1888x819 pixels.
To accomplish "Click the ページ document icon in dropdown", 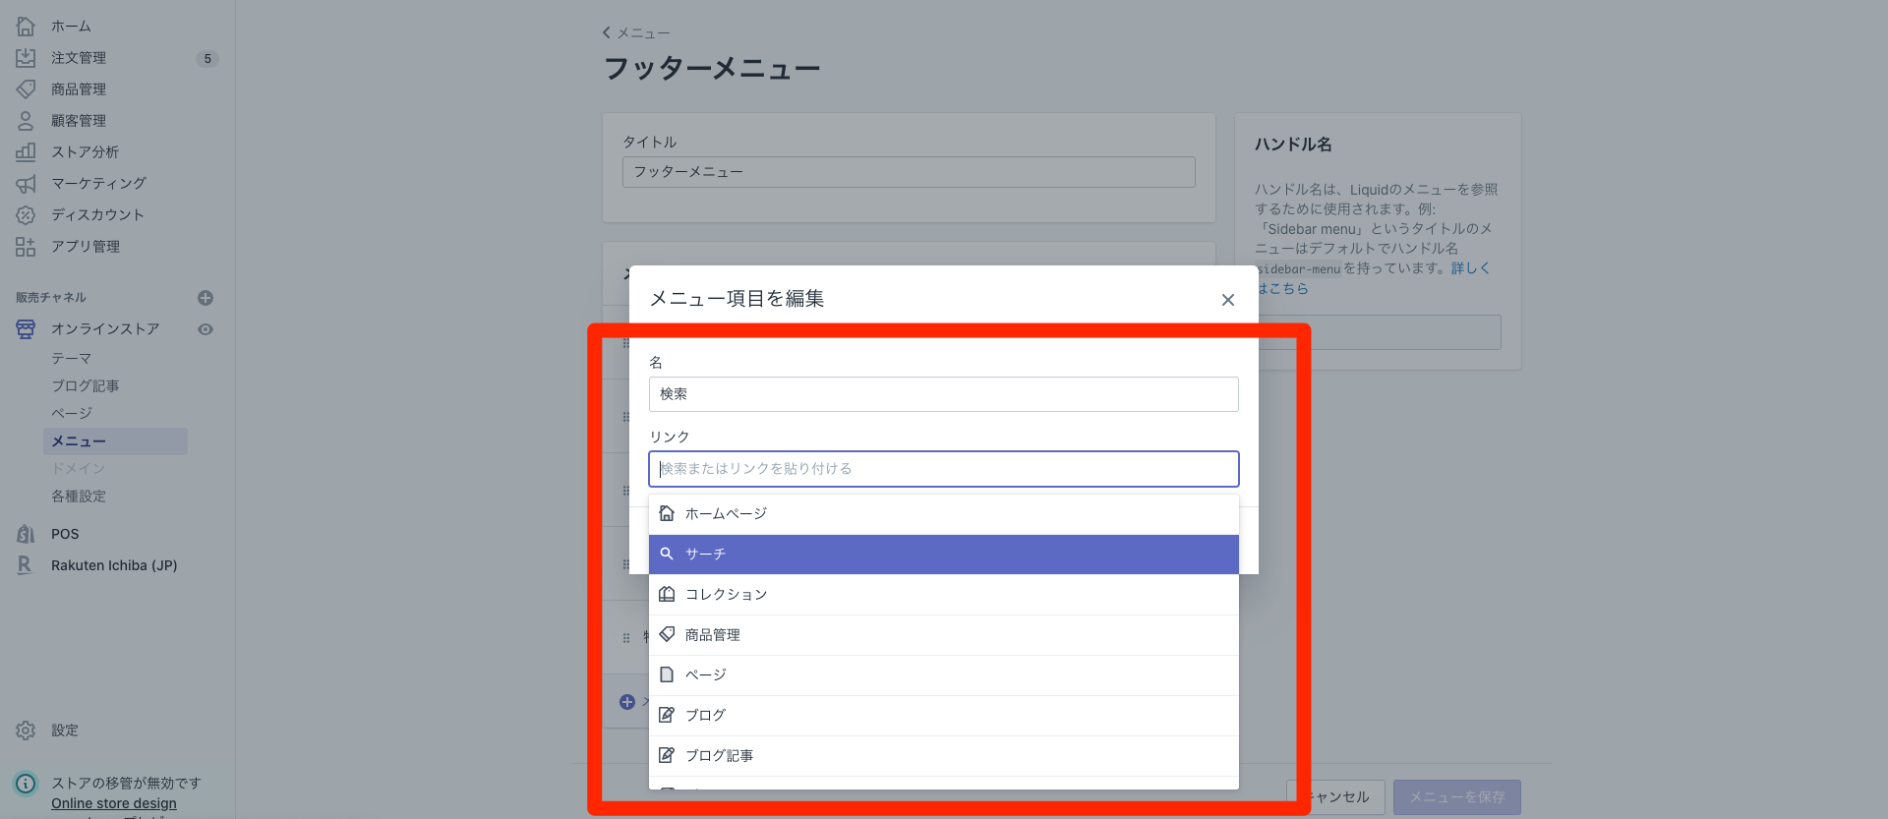I will tap(667, 674).
